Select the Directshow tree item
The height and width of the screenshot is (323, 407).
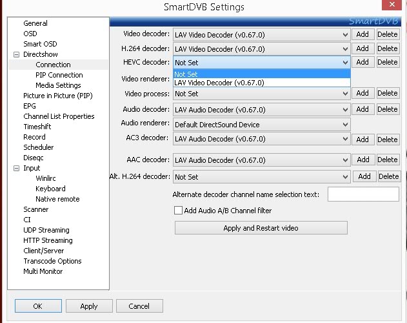pos(41,54)
